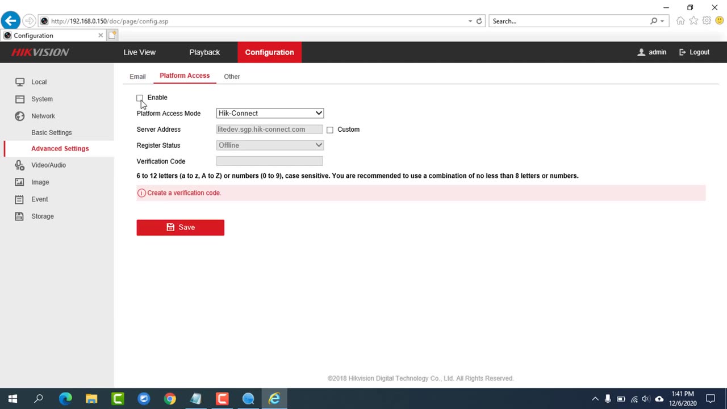Image resolution: width=727 pixels, height=409 pixels.
Task: Click Internet Explorer icon in taskbar
Action: 274,399
